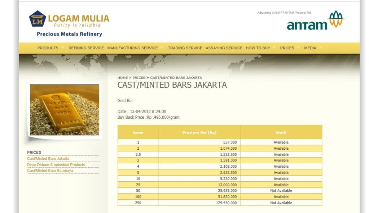Click the Gold Bar label
Viewport: 369px width, 213px height.
[x=125, y=101]
